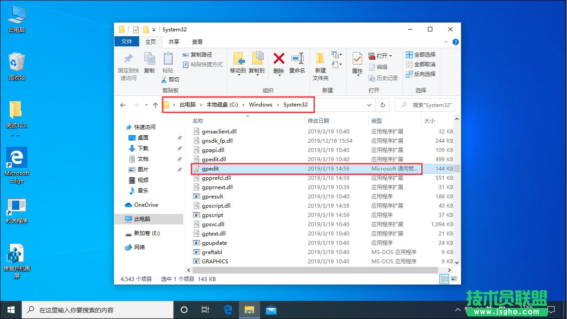Navigate to Windows via breadcrumb link
The height and width of the screenshot is (319, 567).
coord(261,105)
